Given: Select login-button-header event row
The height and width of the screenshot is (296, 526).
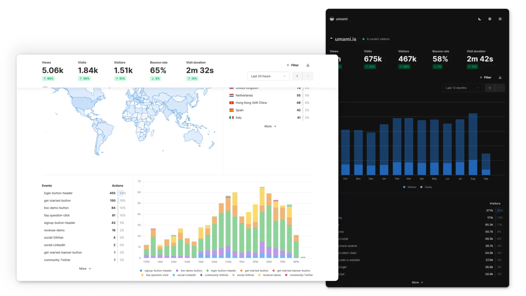Looking at the screenshot, I should tap(58, 193).
